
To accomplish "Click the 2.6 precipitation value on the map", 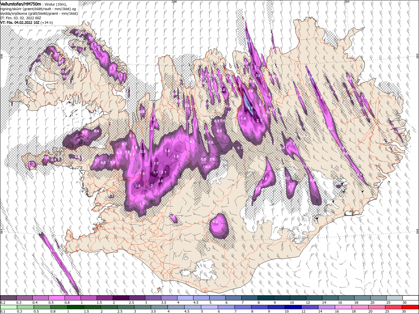I will pyautogui.click(x=160, y=181).
